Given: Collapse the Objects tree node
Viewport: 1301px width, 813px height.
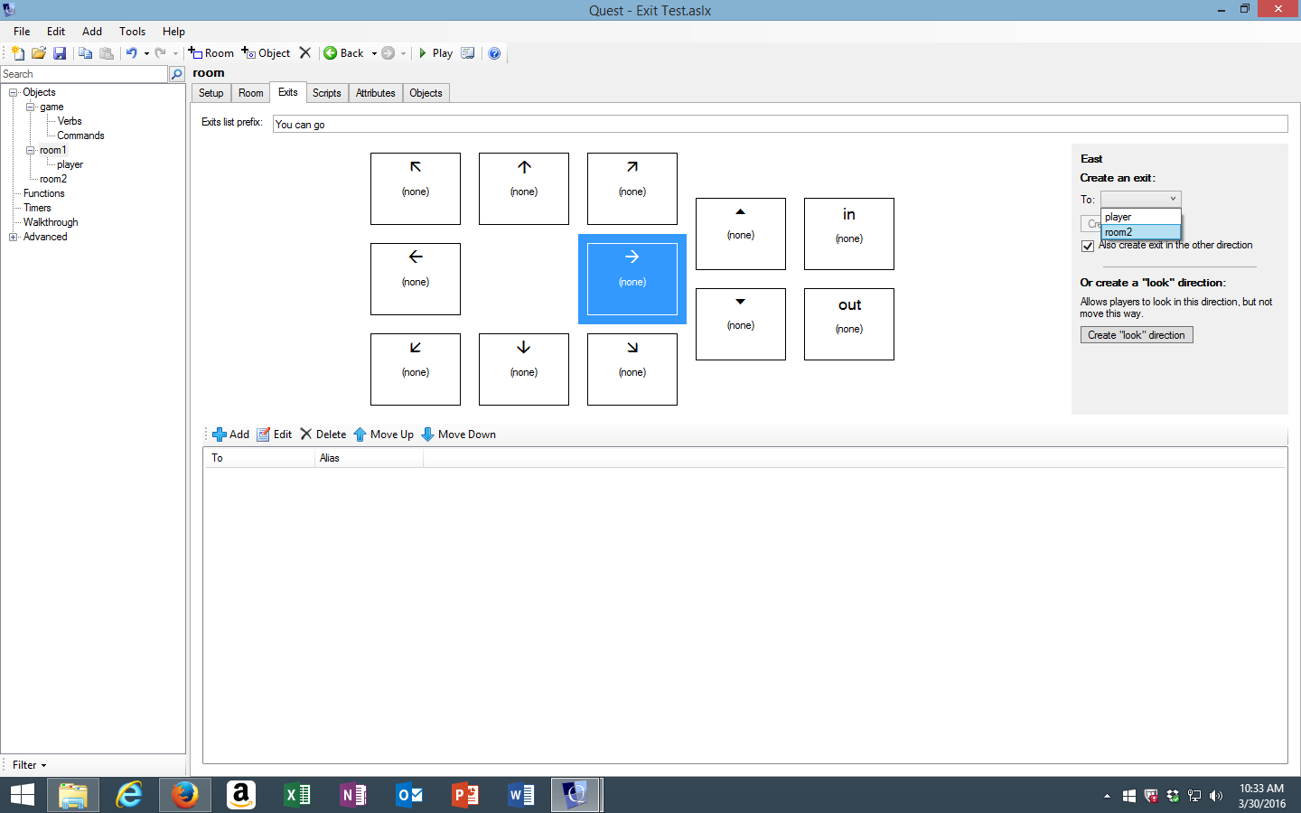Looking at the screenshot, I should [14, 92].
